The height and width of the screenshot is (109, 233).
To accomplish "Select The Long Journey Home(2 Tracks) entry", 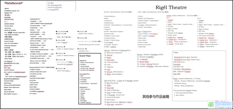I will tap(185, 90).
